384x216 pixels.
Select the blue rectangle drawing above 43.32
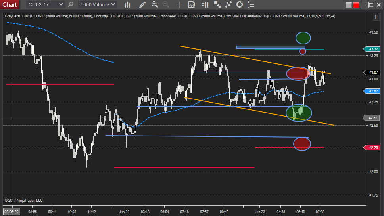[x=271, y=47]
